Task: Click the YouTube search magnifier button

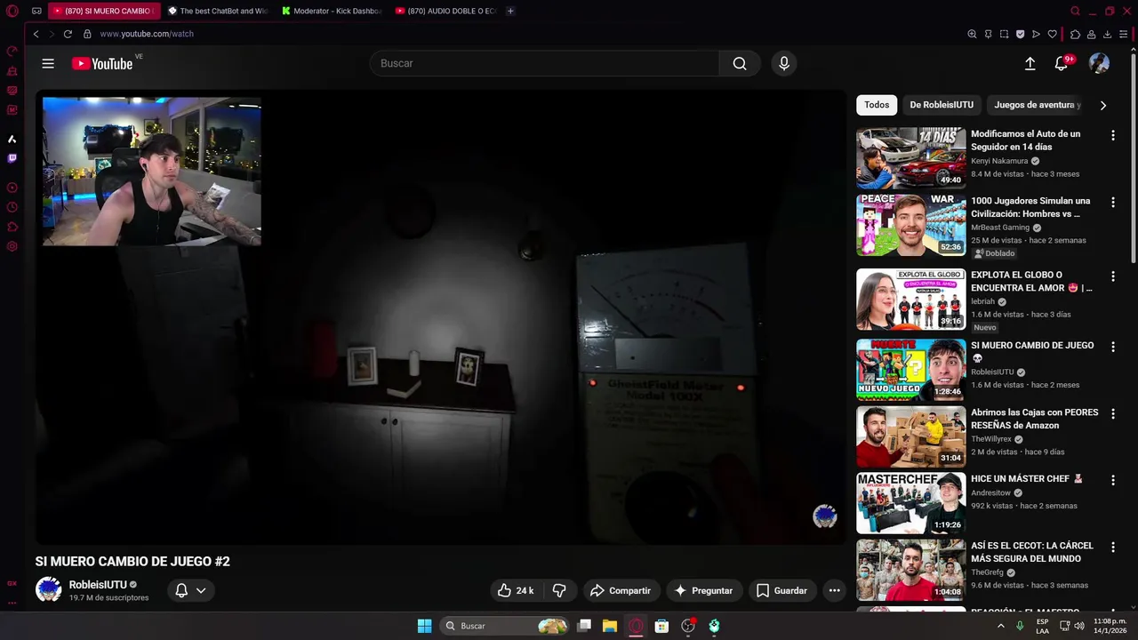Action: click(740, 63)
